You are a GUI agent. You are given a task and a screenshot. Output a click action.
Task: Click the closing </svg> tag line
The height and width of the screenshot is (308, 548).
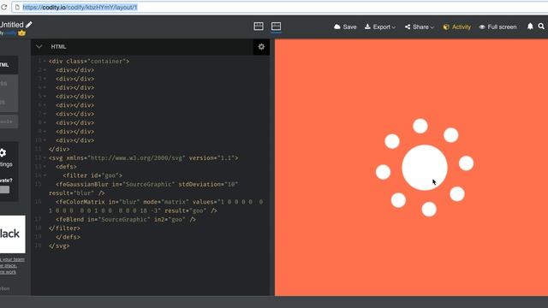pyautogui.click(x=59, y=246)
